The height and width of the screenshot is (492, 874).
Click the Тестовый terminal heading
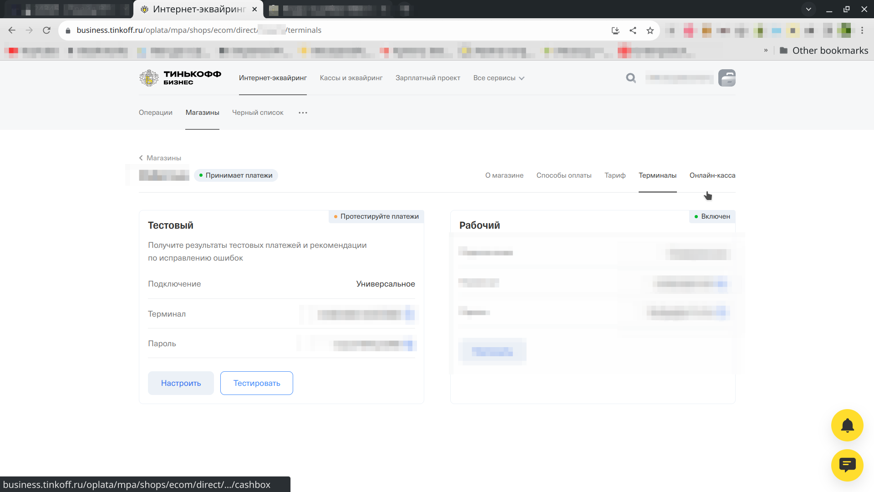tap(171, 225)
